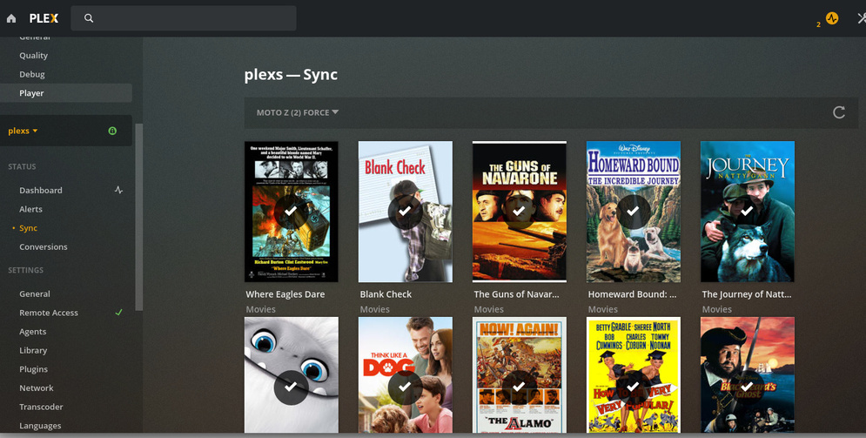Open Remote Access settings
This screenshot has width=866, height=438.
click(x=49, y=313)
